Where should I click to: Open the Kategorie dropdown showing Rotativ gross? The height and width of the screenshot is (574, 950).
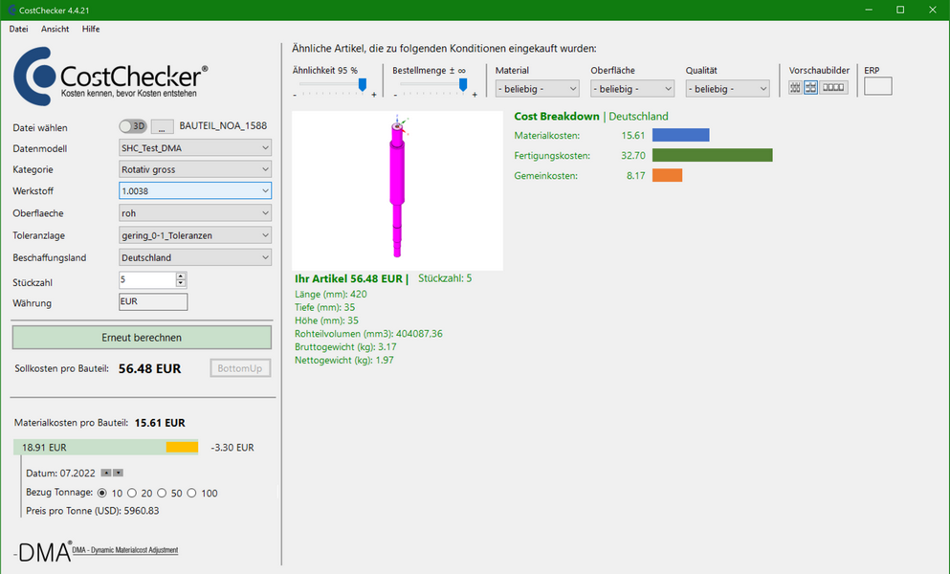[x=195, y=169]
